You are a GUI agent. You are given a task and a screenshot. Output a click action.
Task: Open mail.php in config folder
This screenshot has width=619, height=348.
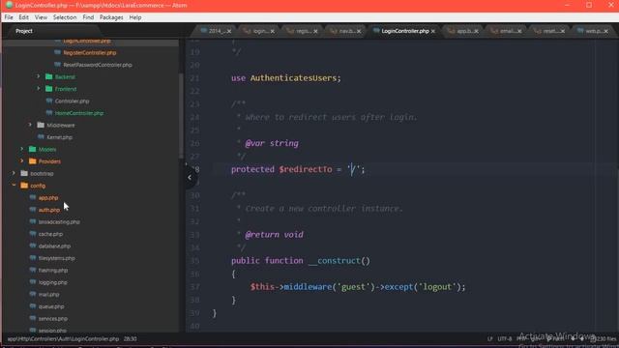click(49, 294)
